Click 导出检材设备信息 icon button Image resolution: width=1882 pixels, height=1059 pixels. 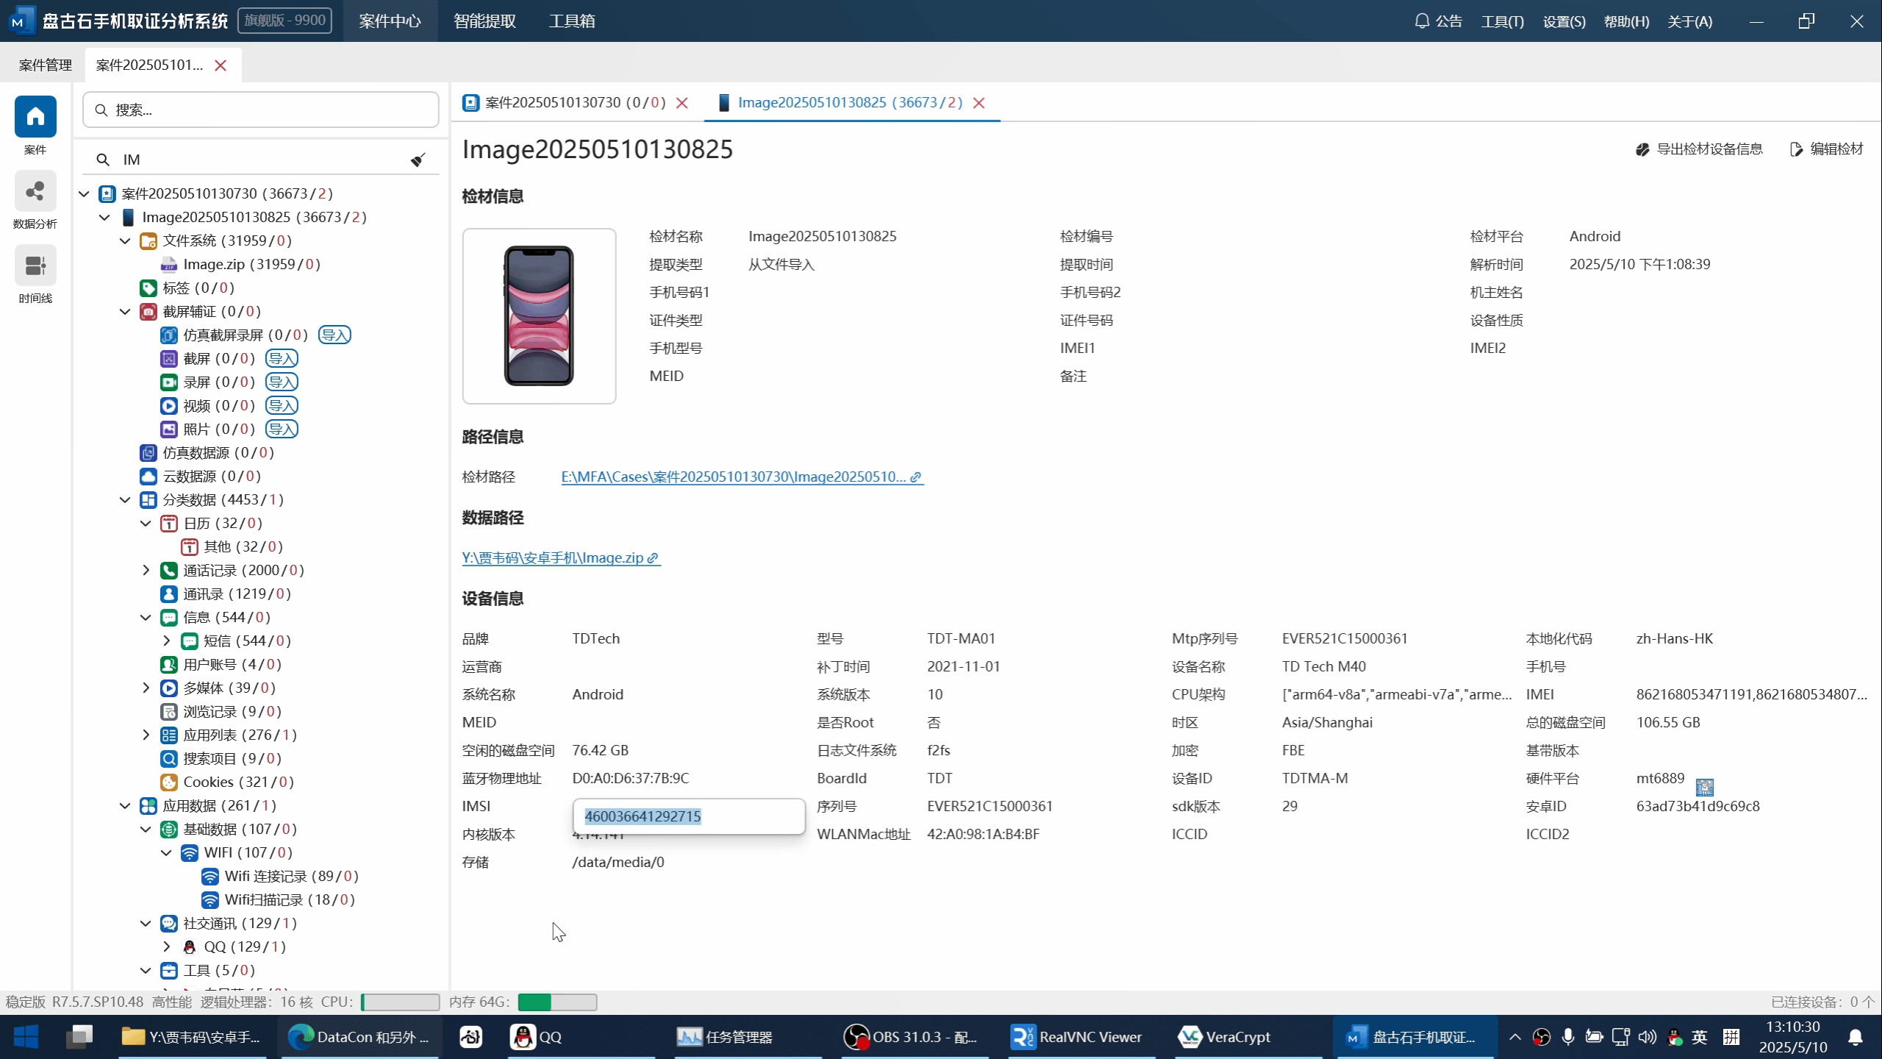pos(1642,149)
